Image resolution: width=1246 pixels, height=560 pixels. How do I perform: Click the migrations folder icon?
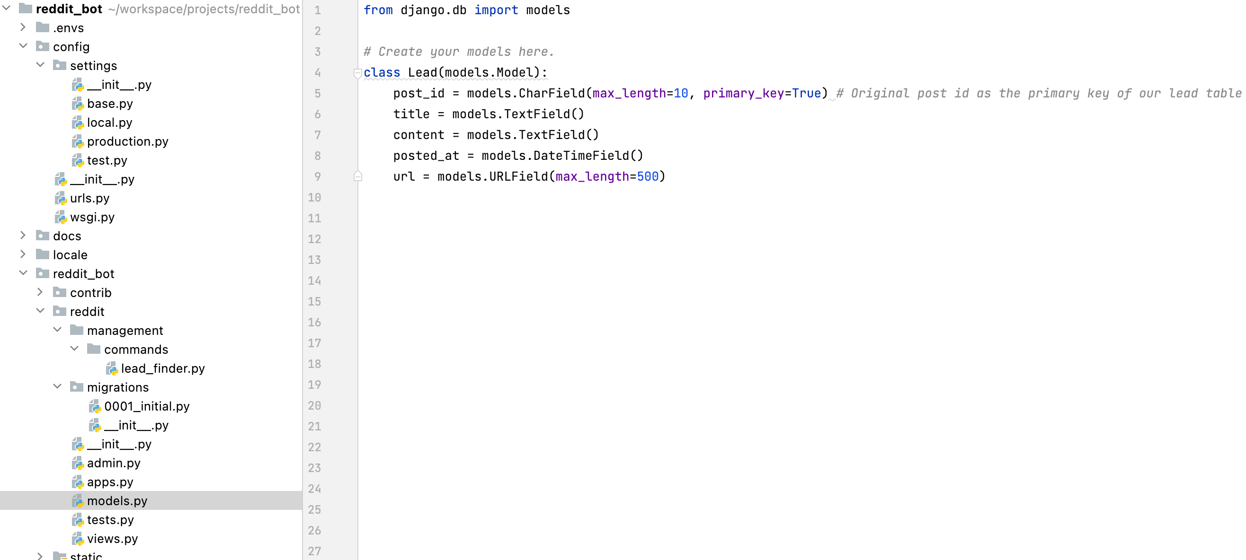point(76,387)
